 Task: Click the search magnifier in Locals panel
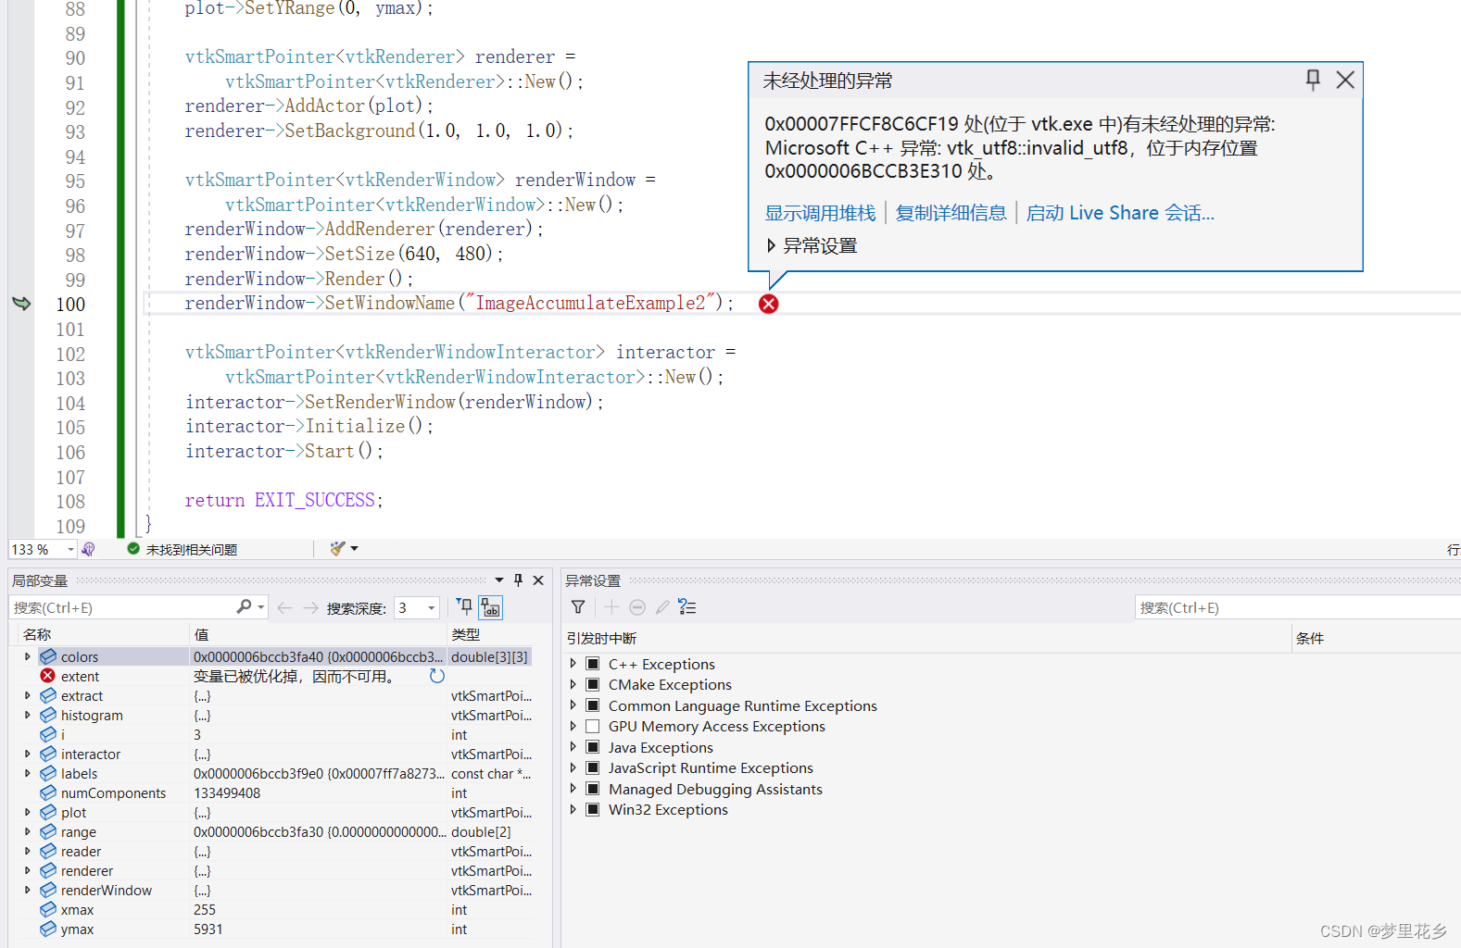coord(244,606)
